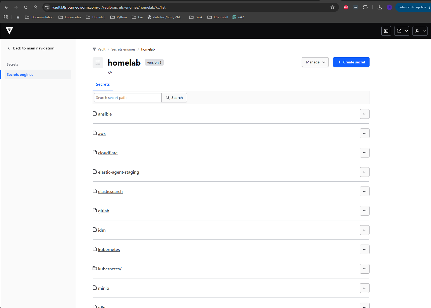Open Homelab bookmarks folder

[96, 17]
